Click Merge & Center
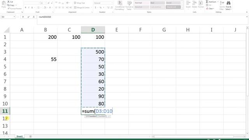 (x=82, y=7)
